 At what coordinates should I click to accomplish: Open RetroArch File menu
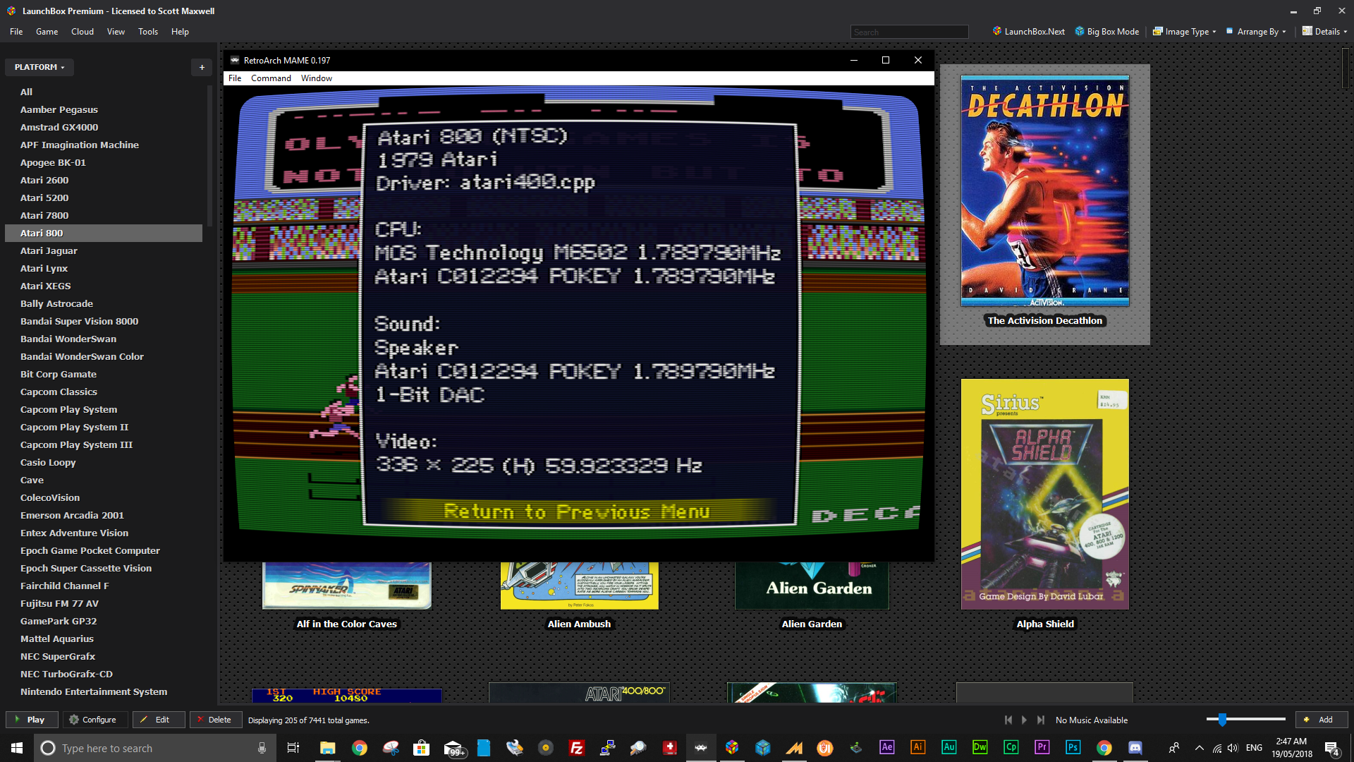[x=235, y=78]
